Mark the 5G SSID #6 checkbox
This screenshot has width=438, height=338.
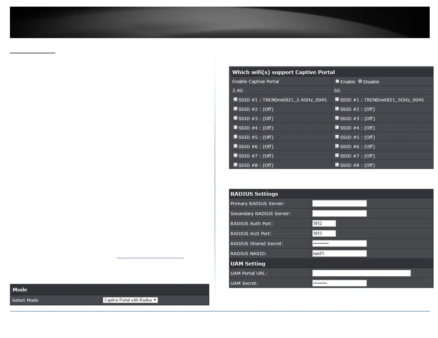pos(337,146)
